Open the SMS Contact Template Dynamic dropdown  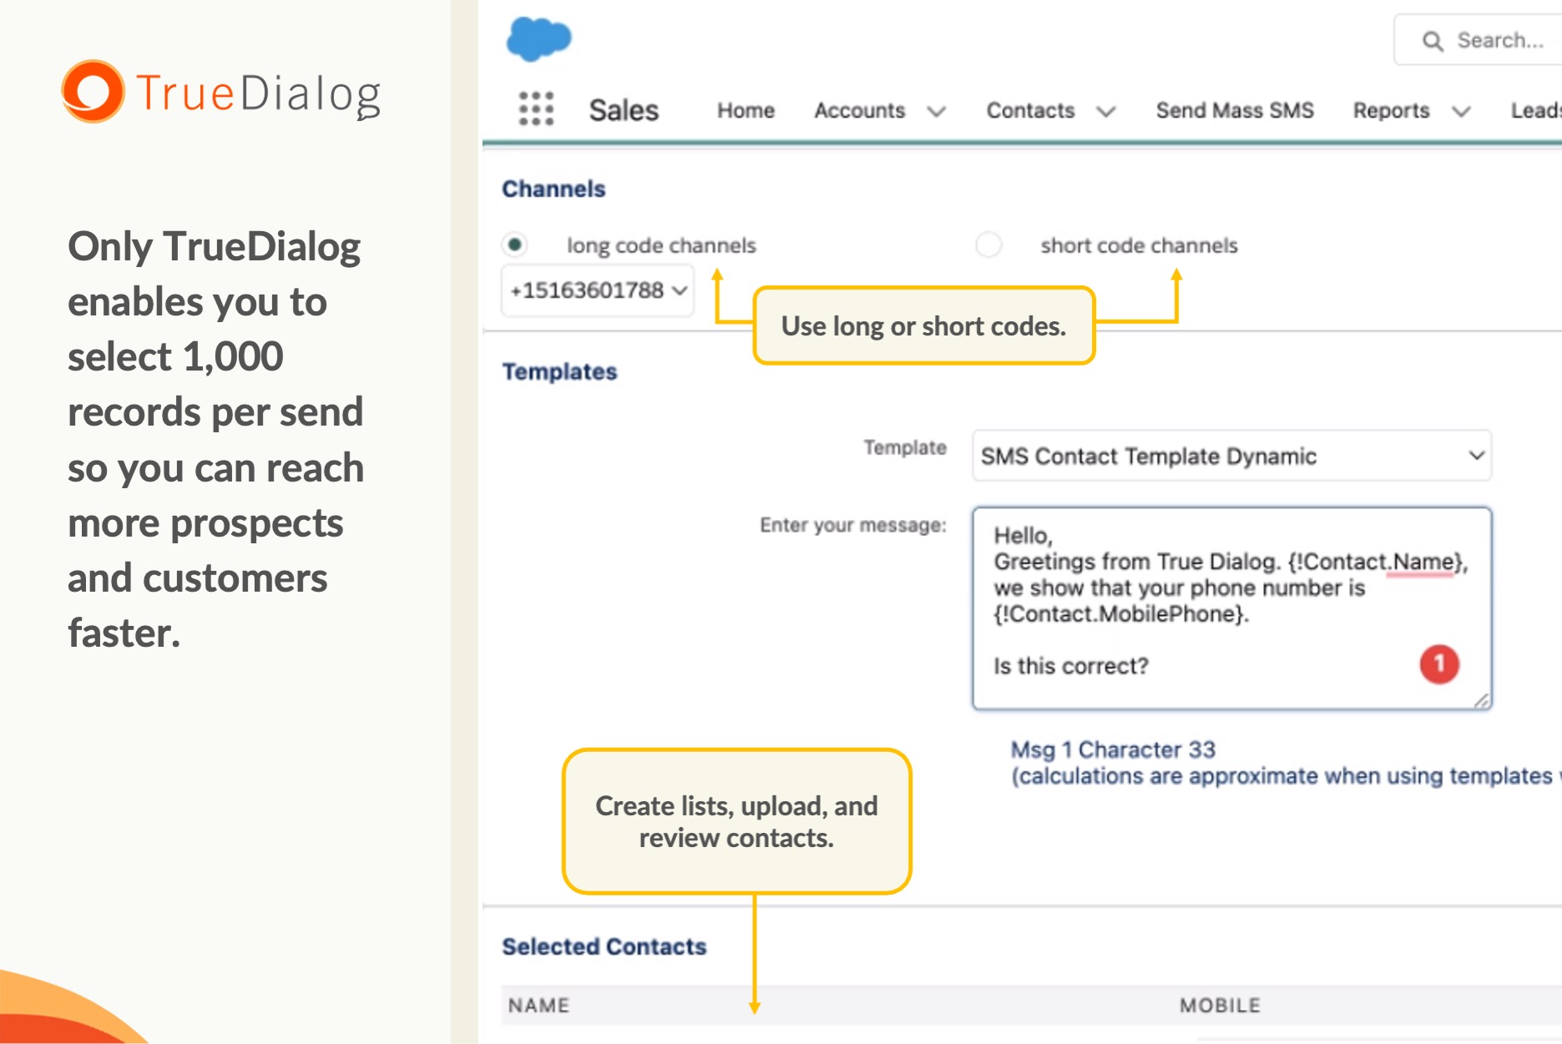click(x=1231, y=456)
